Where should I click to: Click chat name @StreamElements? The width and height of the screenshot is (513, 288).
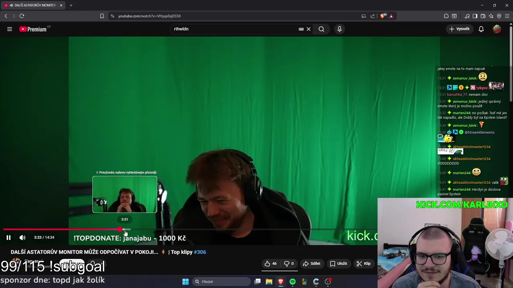click(x=479, y=132)
